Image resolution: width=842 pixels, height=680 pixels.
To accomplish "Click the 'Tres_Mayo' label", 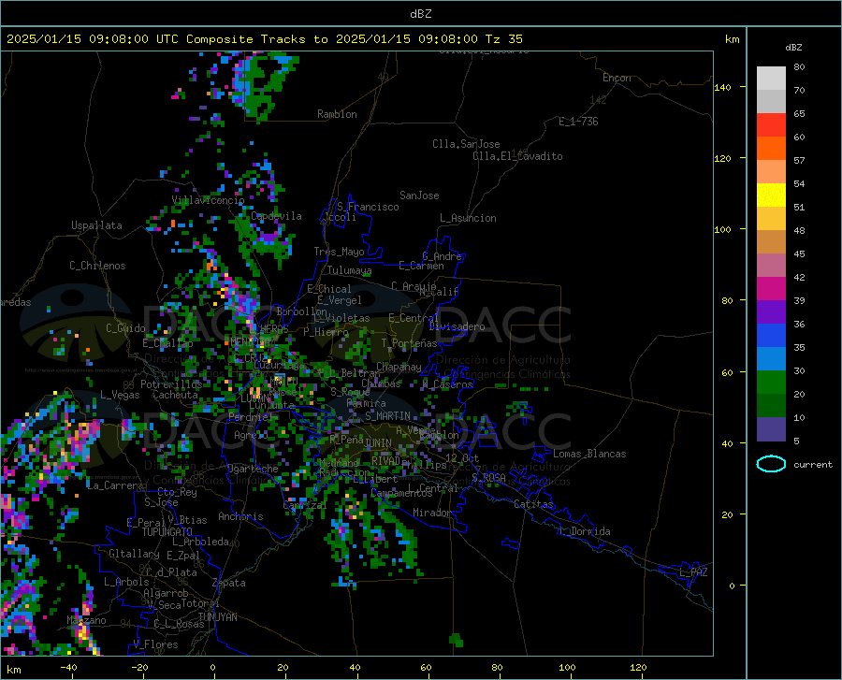I will tap(339, 252).
